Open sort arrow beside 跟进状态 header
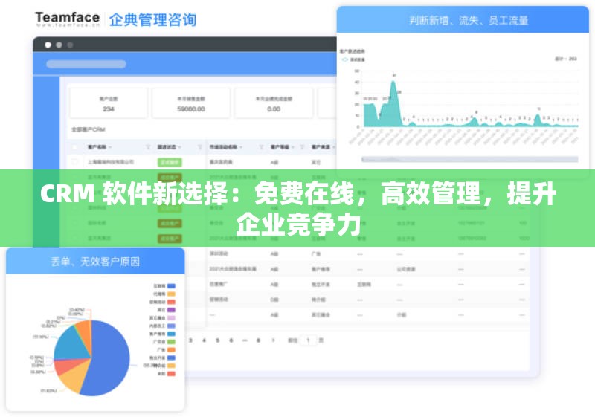This screenshot has width=595, height=417. point(179,147)
